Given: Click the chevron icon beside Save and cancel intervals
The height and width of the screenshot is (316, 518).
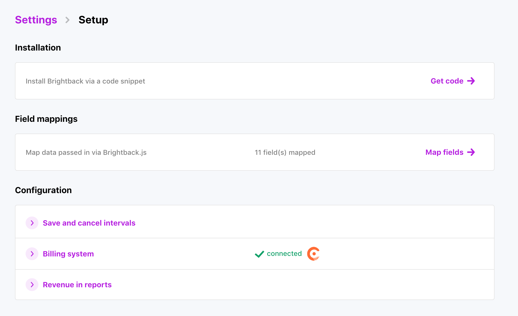Looking at the screenshot, I should pos(32,223).
